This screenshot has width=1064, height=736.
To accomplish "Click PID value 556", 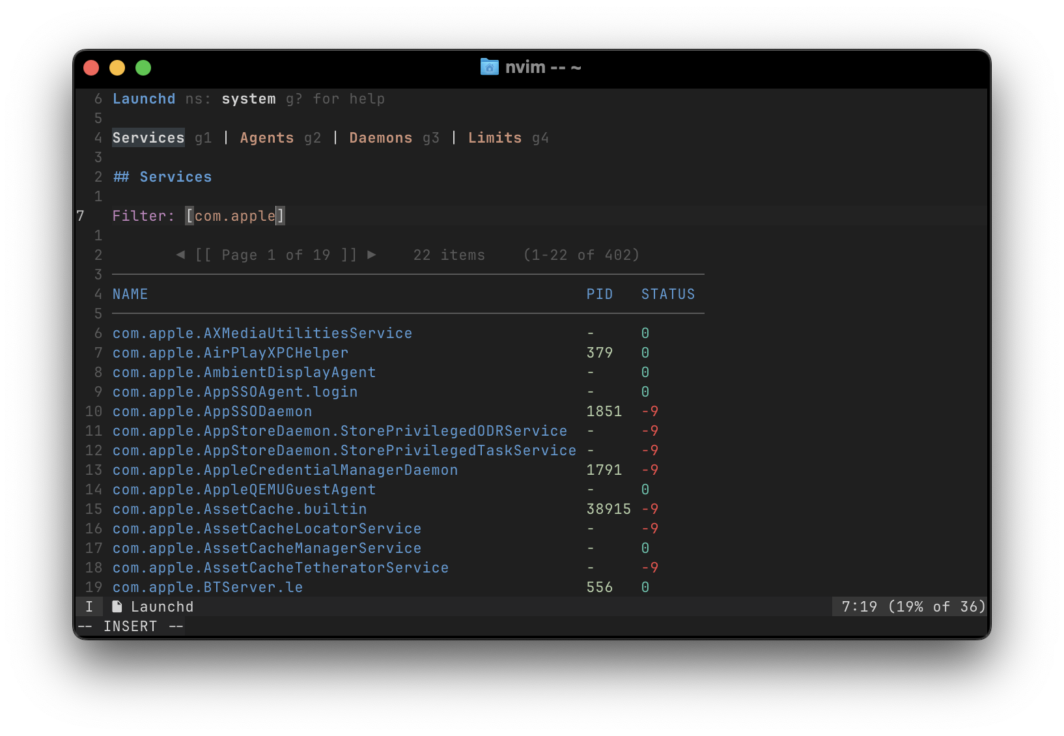I will [600, 587].
